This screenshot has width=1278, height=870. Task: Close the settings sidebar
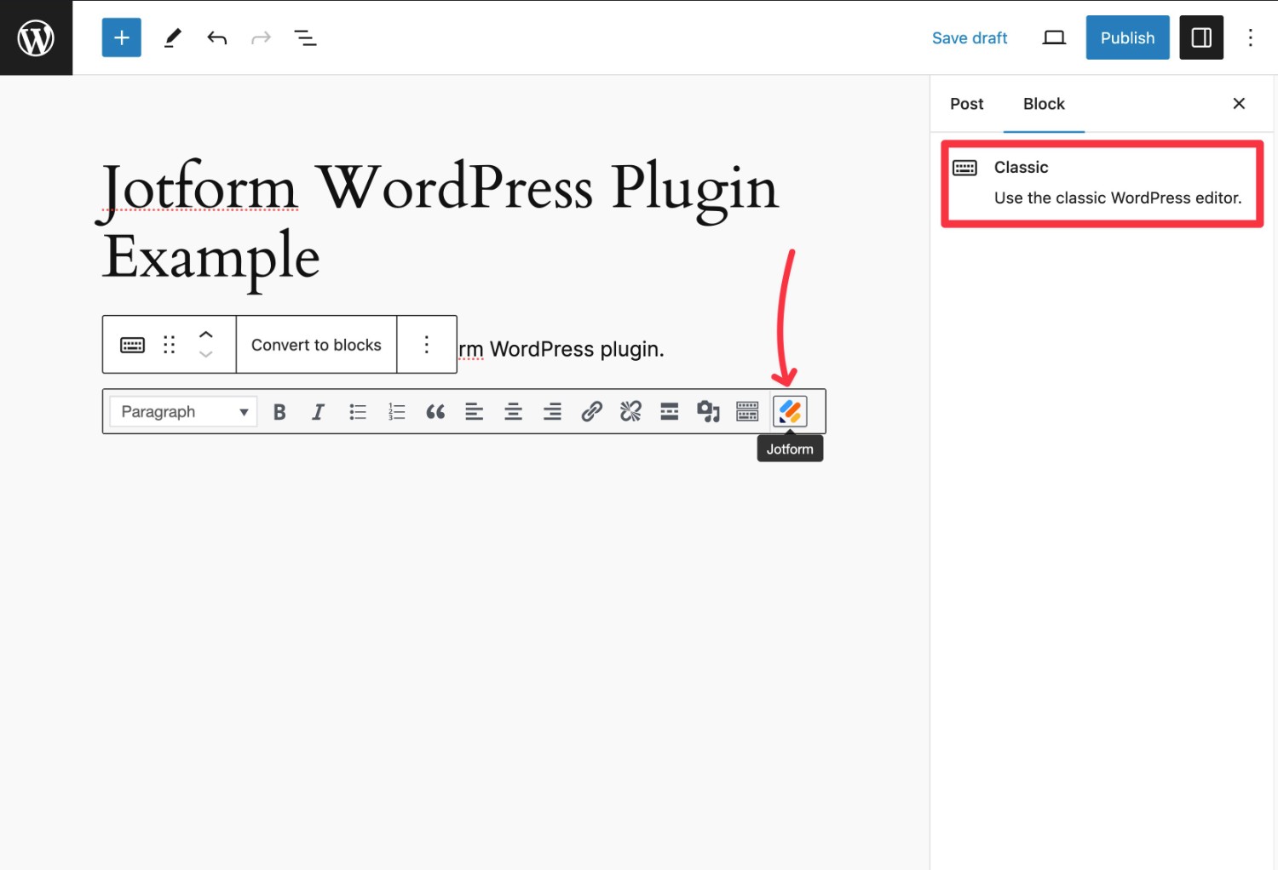1239,103
